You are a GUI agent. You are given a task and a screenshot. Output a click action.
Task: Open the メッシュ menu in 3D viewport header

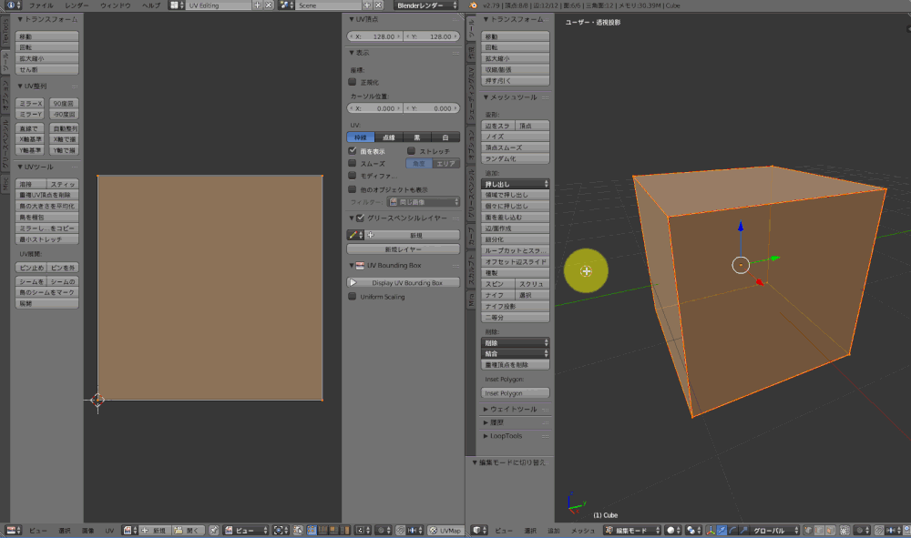pos(582,530)
